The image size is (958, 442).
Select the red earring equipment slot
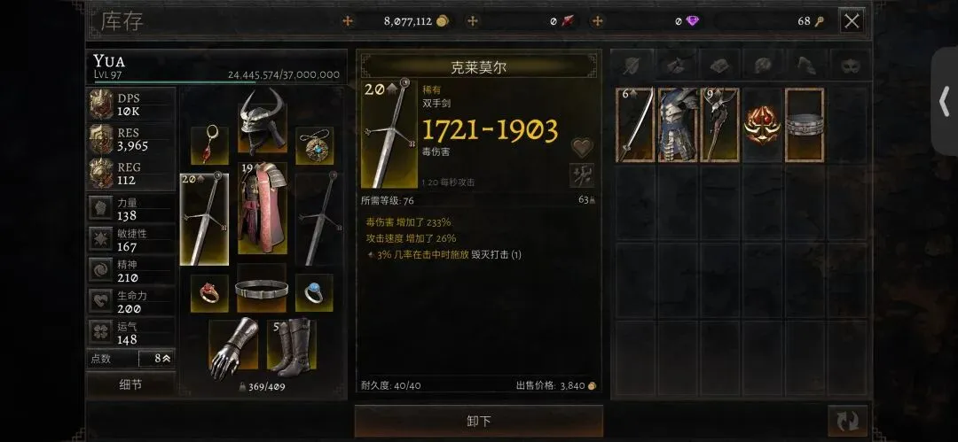click(x=209, y=145)
